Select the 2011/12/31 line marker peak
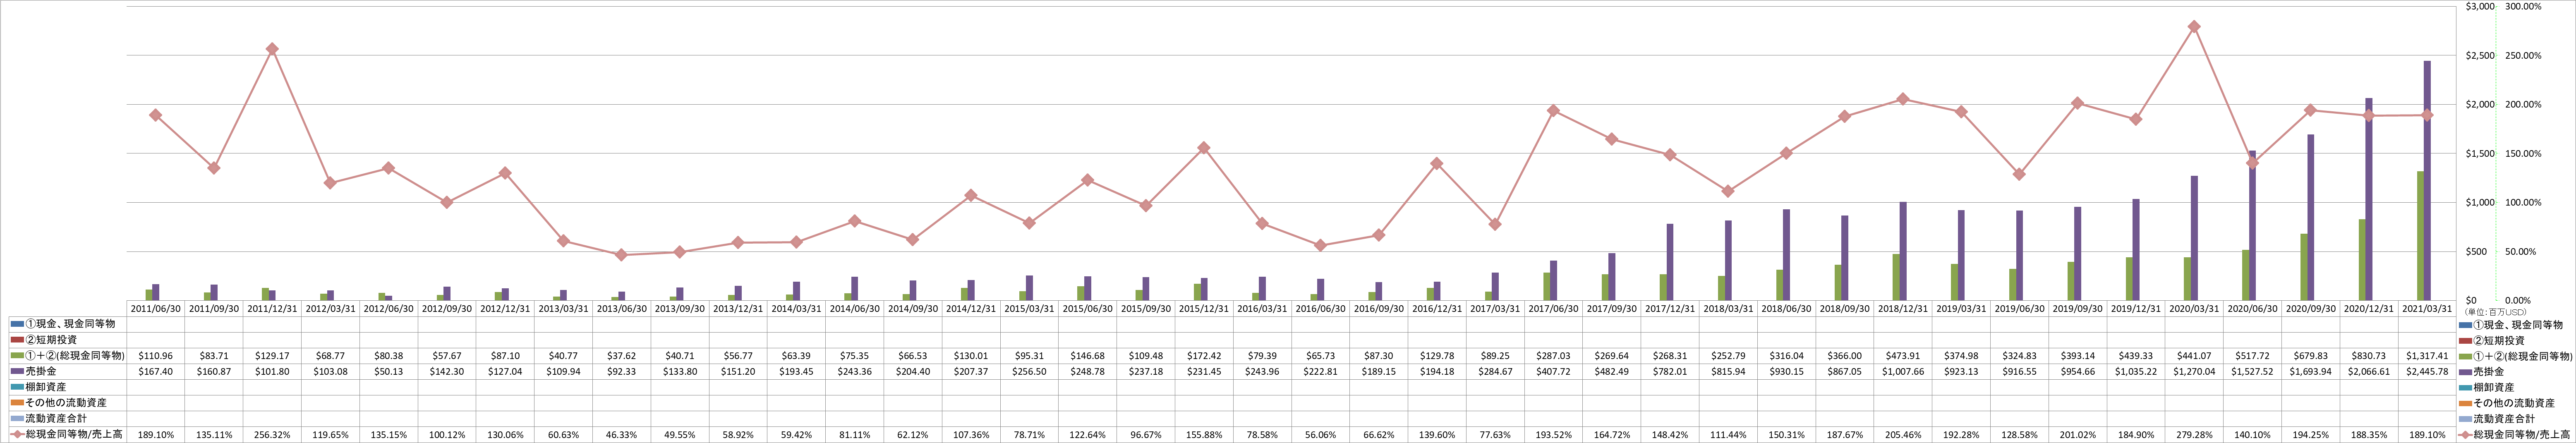Viewport: 2576px width, 443px height. tap(272, 49)
